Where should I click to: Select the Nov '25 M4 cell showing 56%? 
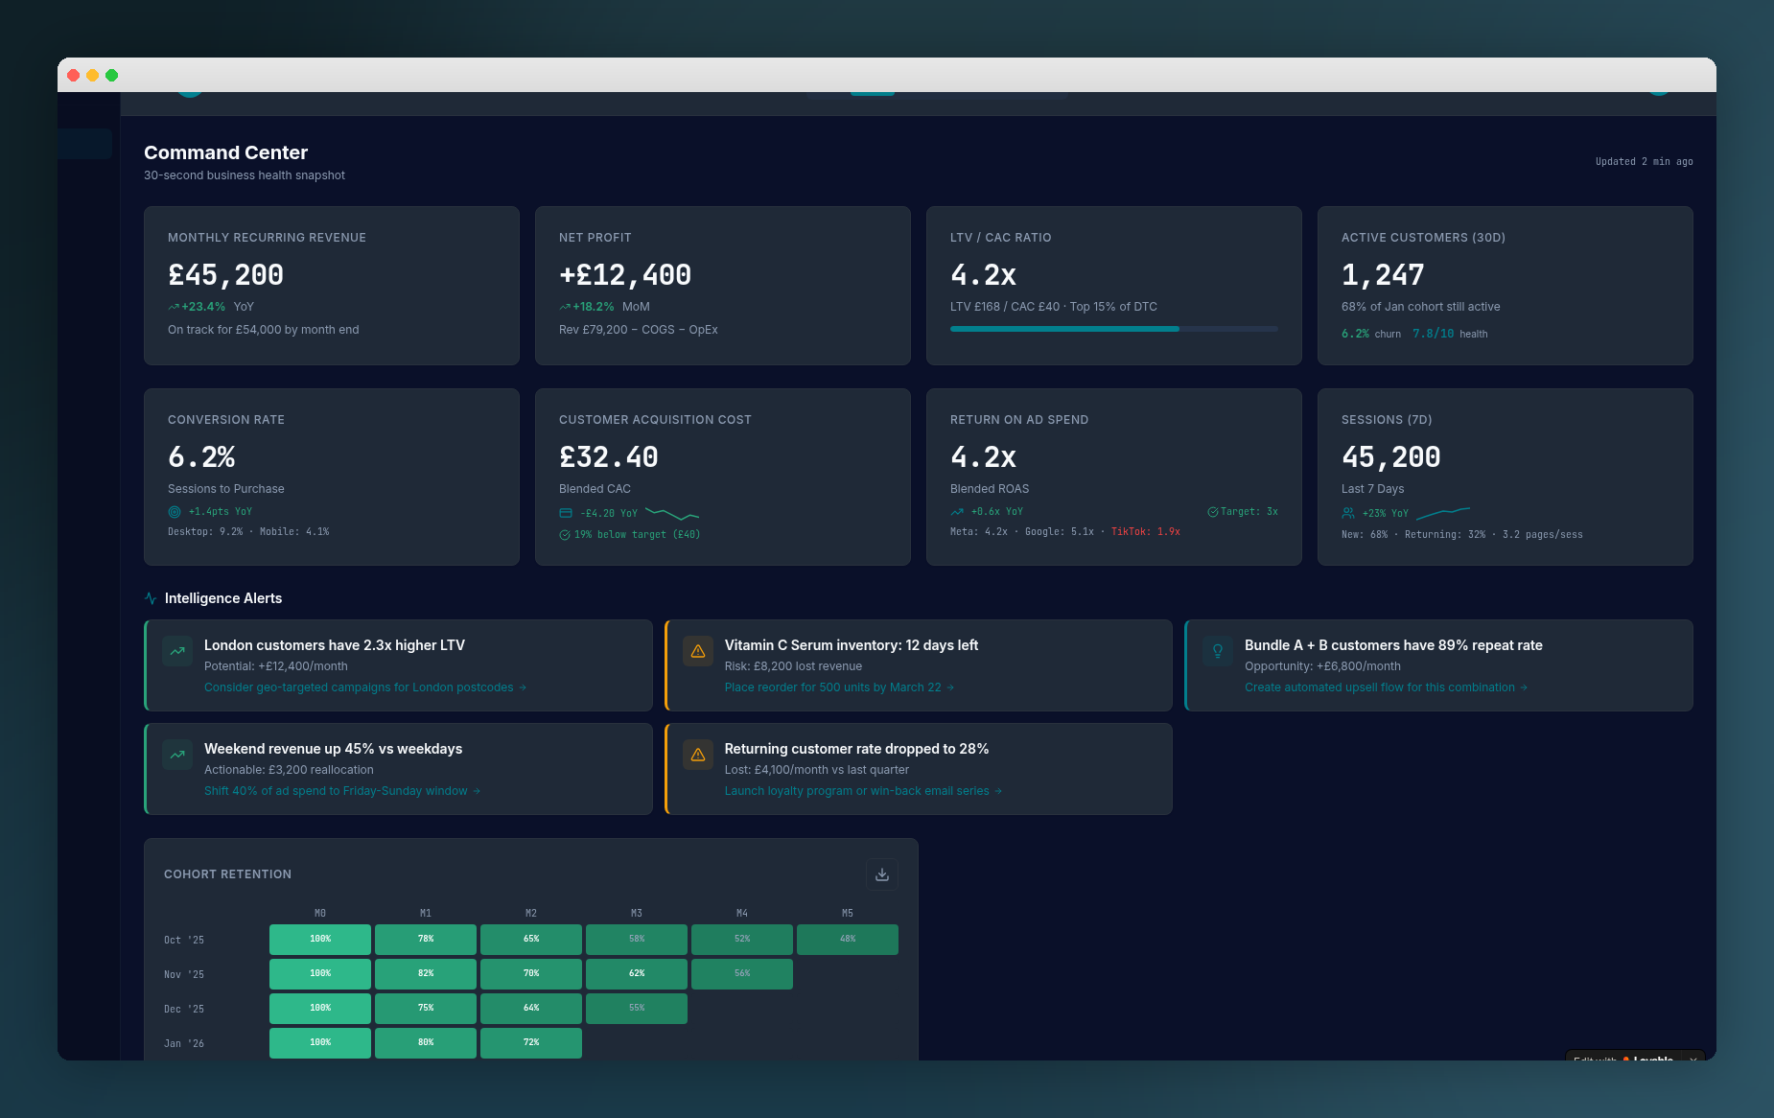point(742,974)
